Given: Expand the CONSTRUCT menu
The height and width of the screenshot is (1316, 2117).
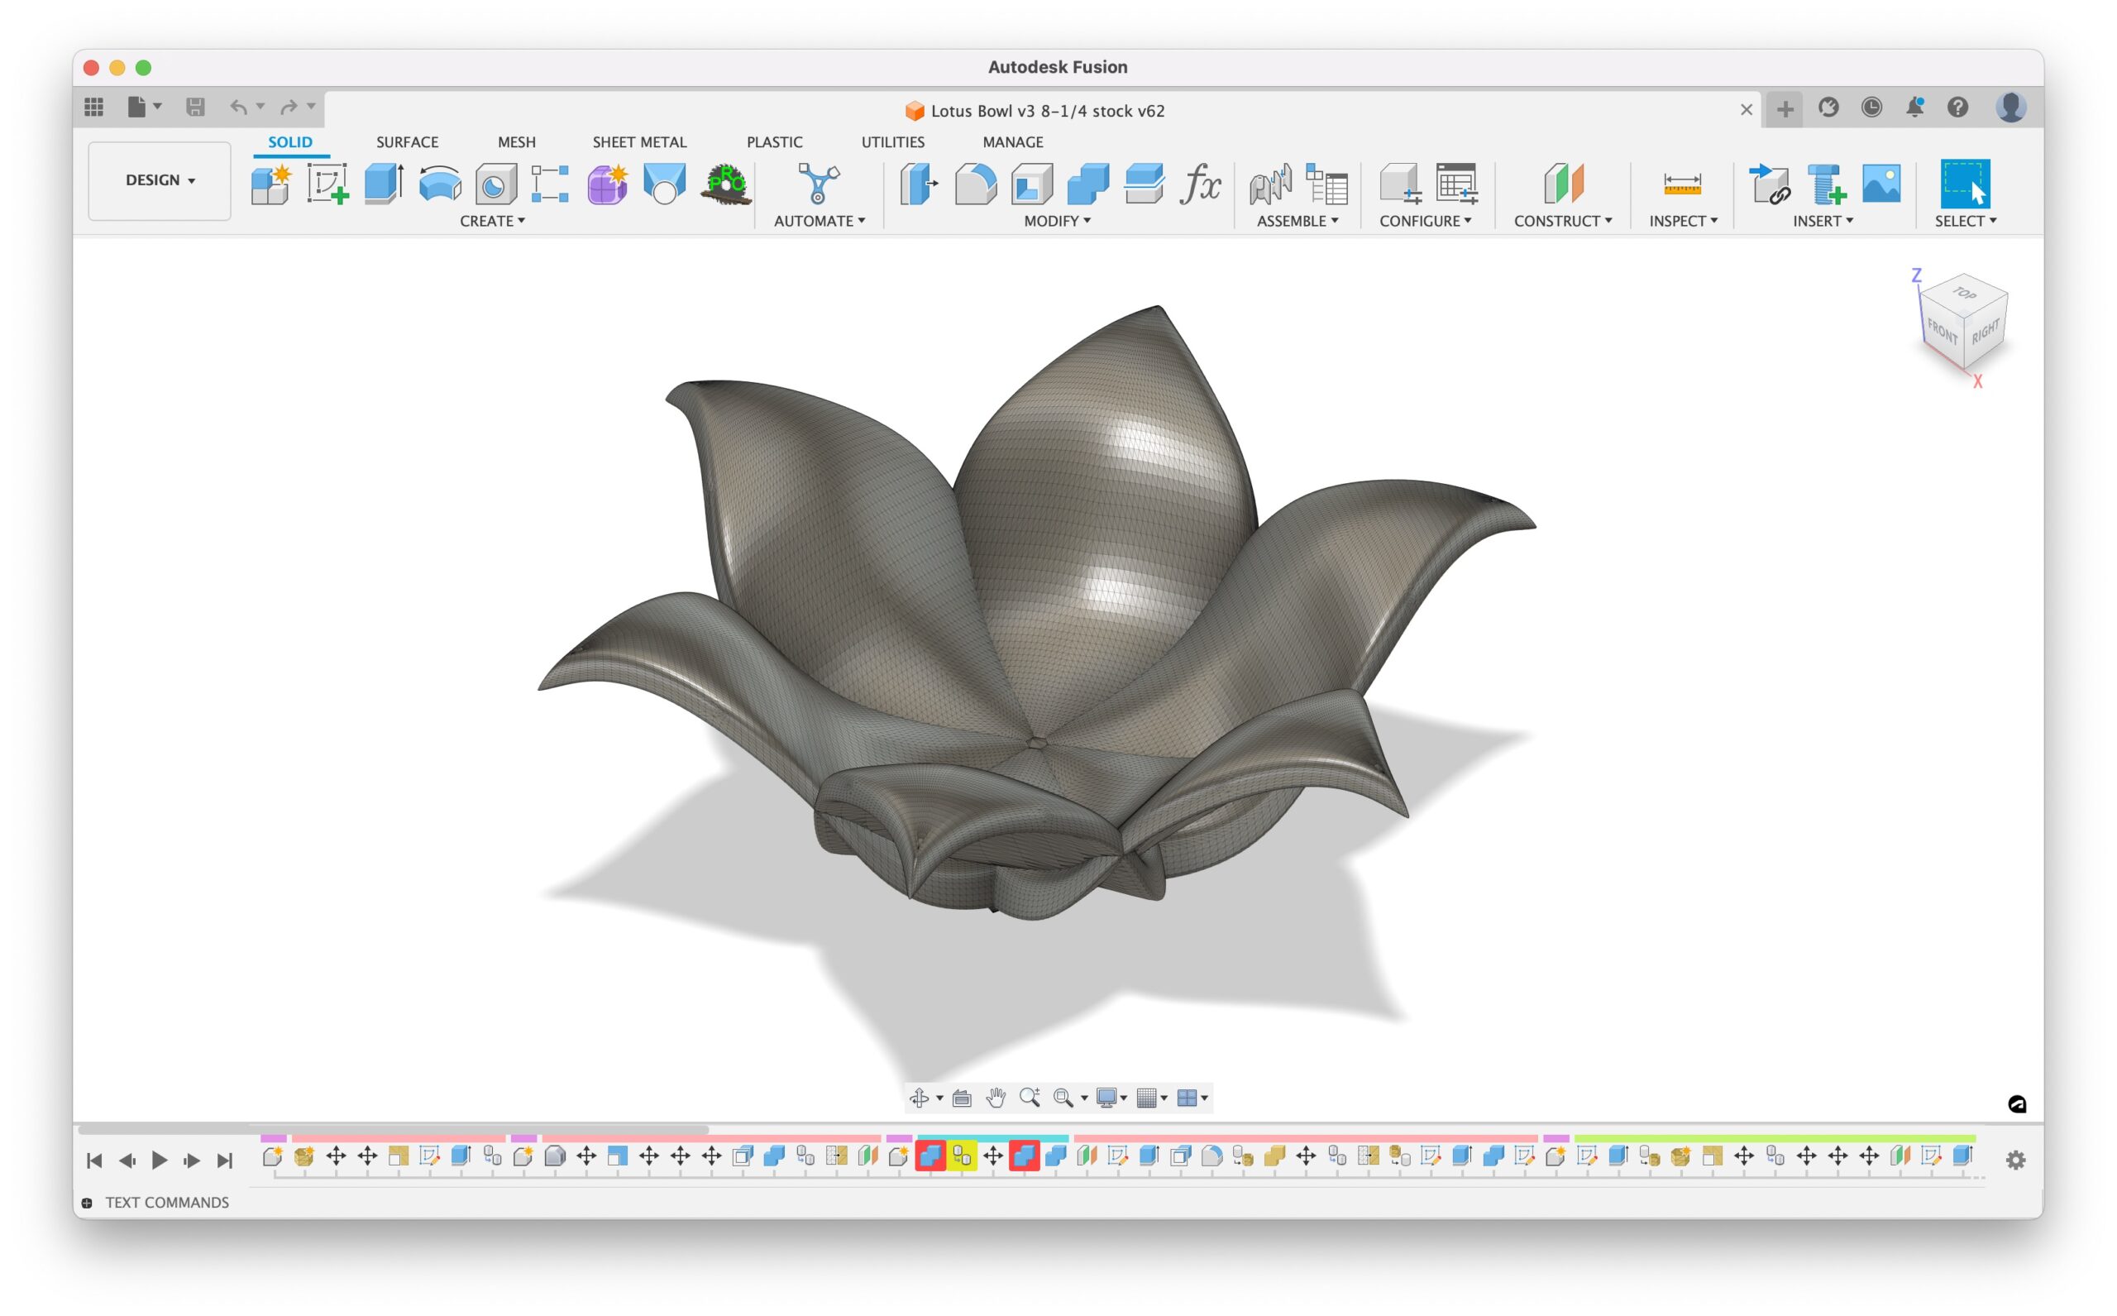Looking at the screenshot, I should (x=1563, y=221).
